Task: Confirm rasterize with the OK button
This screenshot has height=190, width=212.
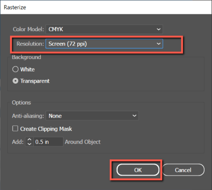Action: (x=138, y=170)
